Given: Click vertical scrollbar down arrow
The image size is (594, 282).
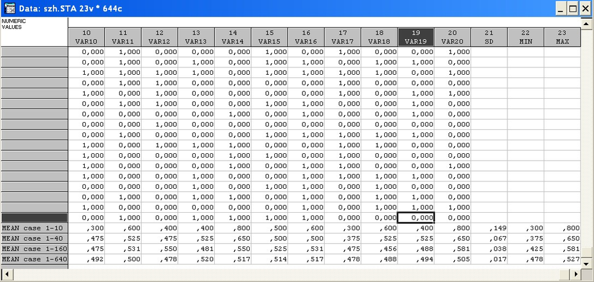Looking at the screenshot, I should click(x=586, y=264).
